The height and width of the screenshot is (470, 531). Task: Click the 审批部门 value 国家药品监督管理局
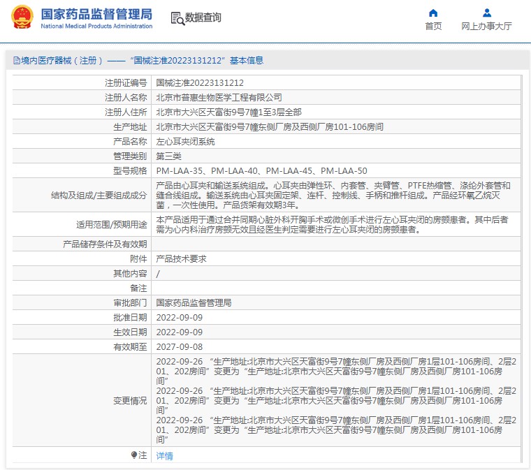[194, 303]
